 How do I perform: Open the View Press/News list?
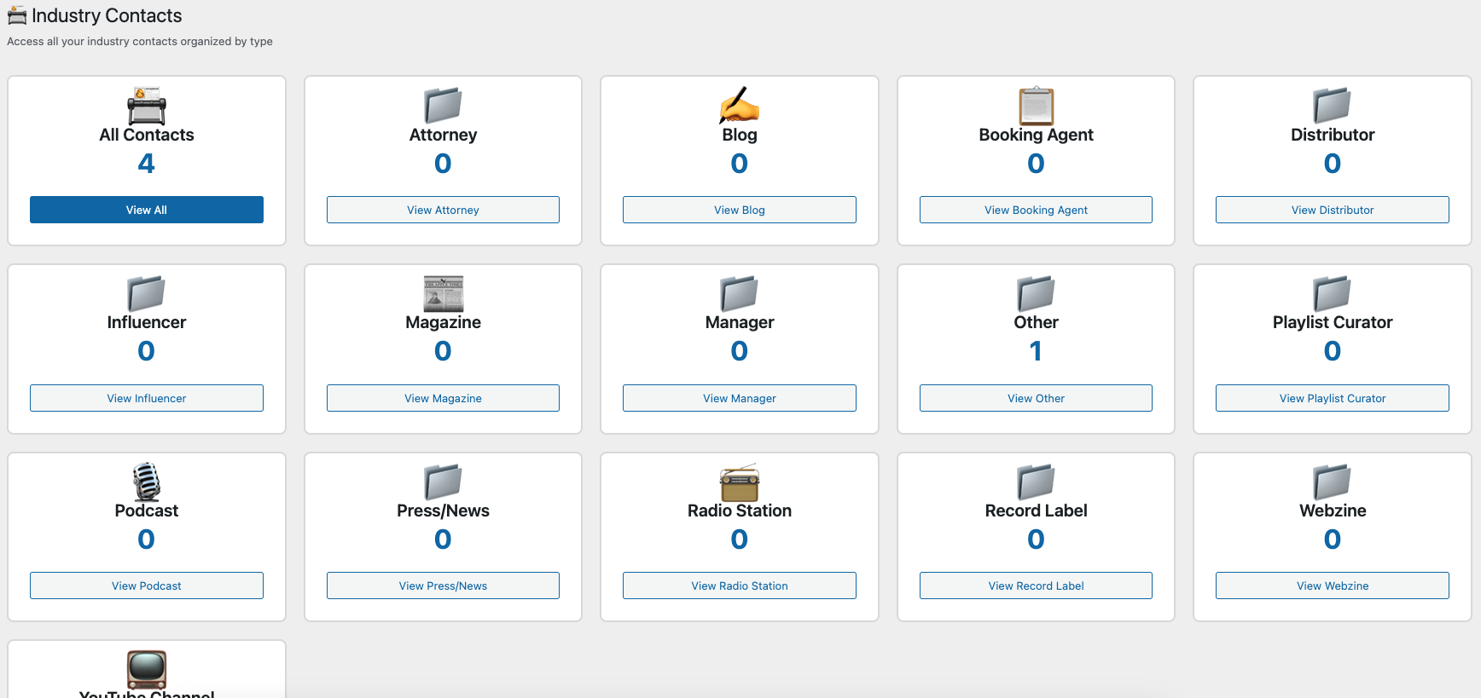click(x=443, y=586)
